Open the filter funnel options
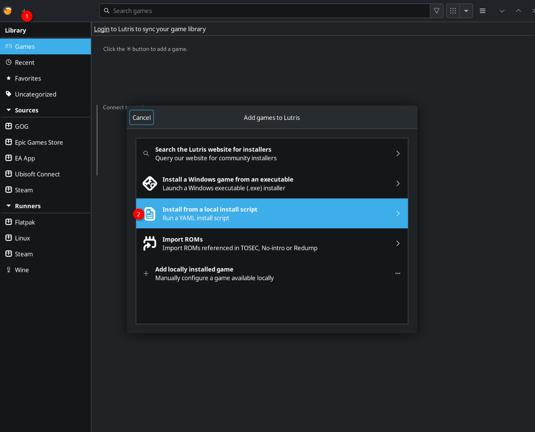535x432 pixels. pos(436,11)
